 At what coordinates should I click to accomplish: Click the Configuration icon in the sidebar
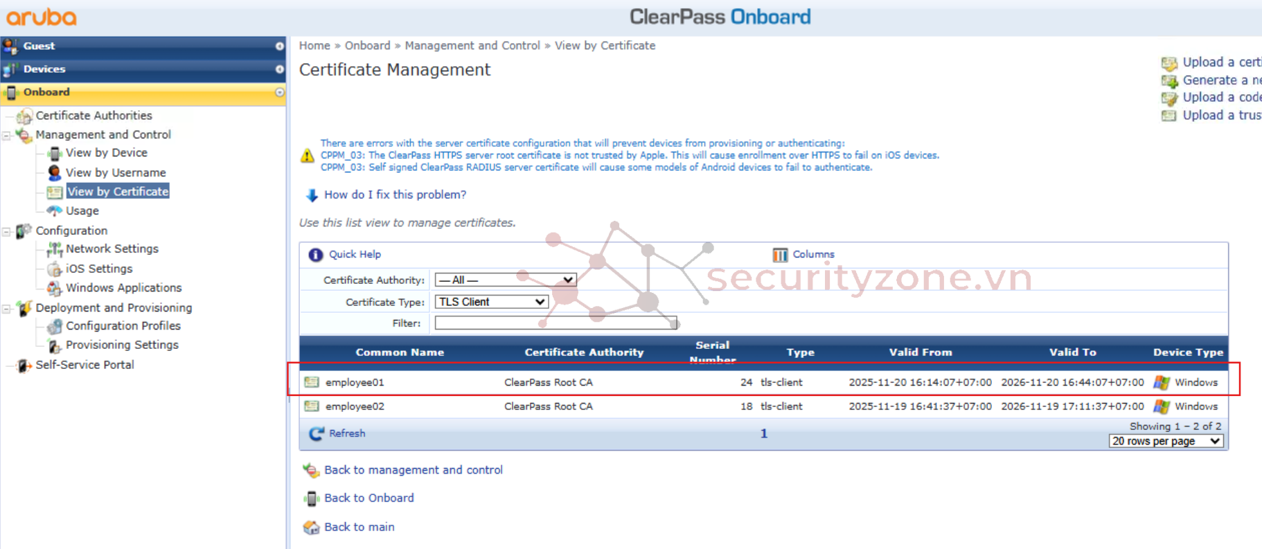point(24,231)
